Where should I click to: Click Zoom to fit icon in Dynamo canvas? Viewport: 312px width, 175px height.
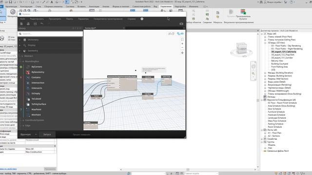click(182, 39)
